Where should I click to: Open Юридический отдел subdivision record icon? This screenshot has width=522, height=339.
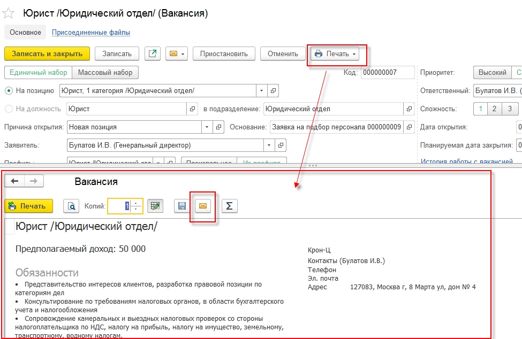coord(409,109)
